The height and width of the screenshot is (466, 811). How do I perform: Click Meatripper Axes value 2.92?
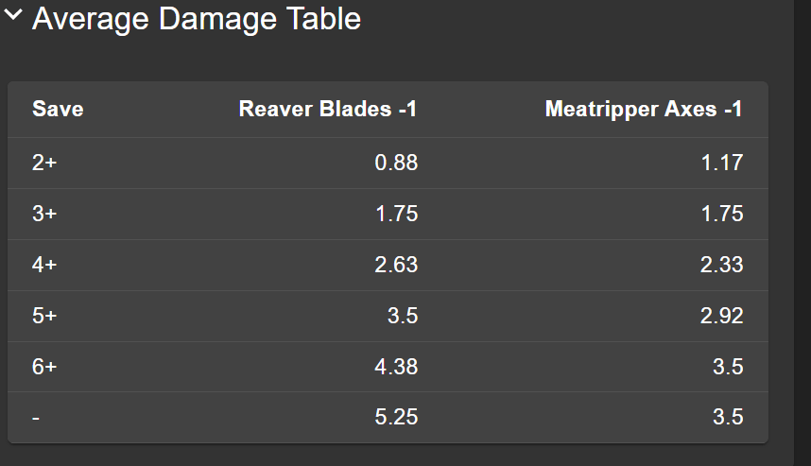click(722, 316)
